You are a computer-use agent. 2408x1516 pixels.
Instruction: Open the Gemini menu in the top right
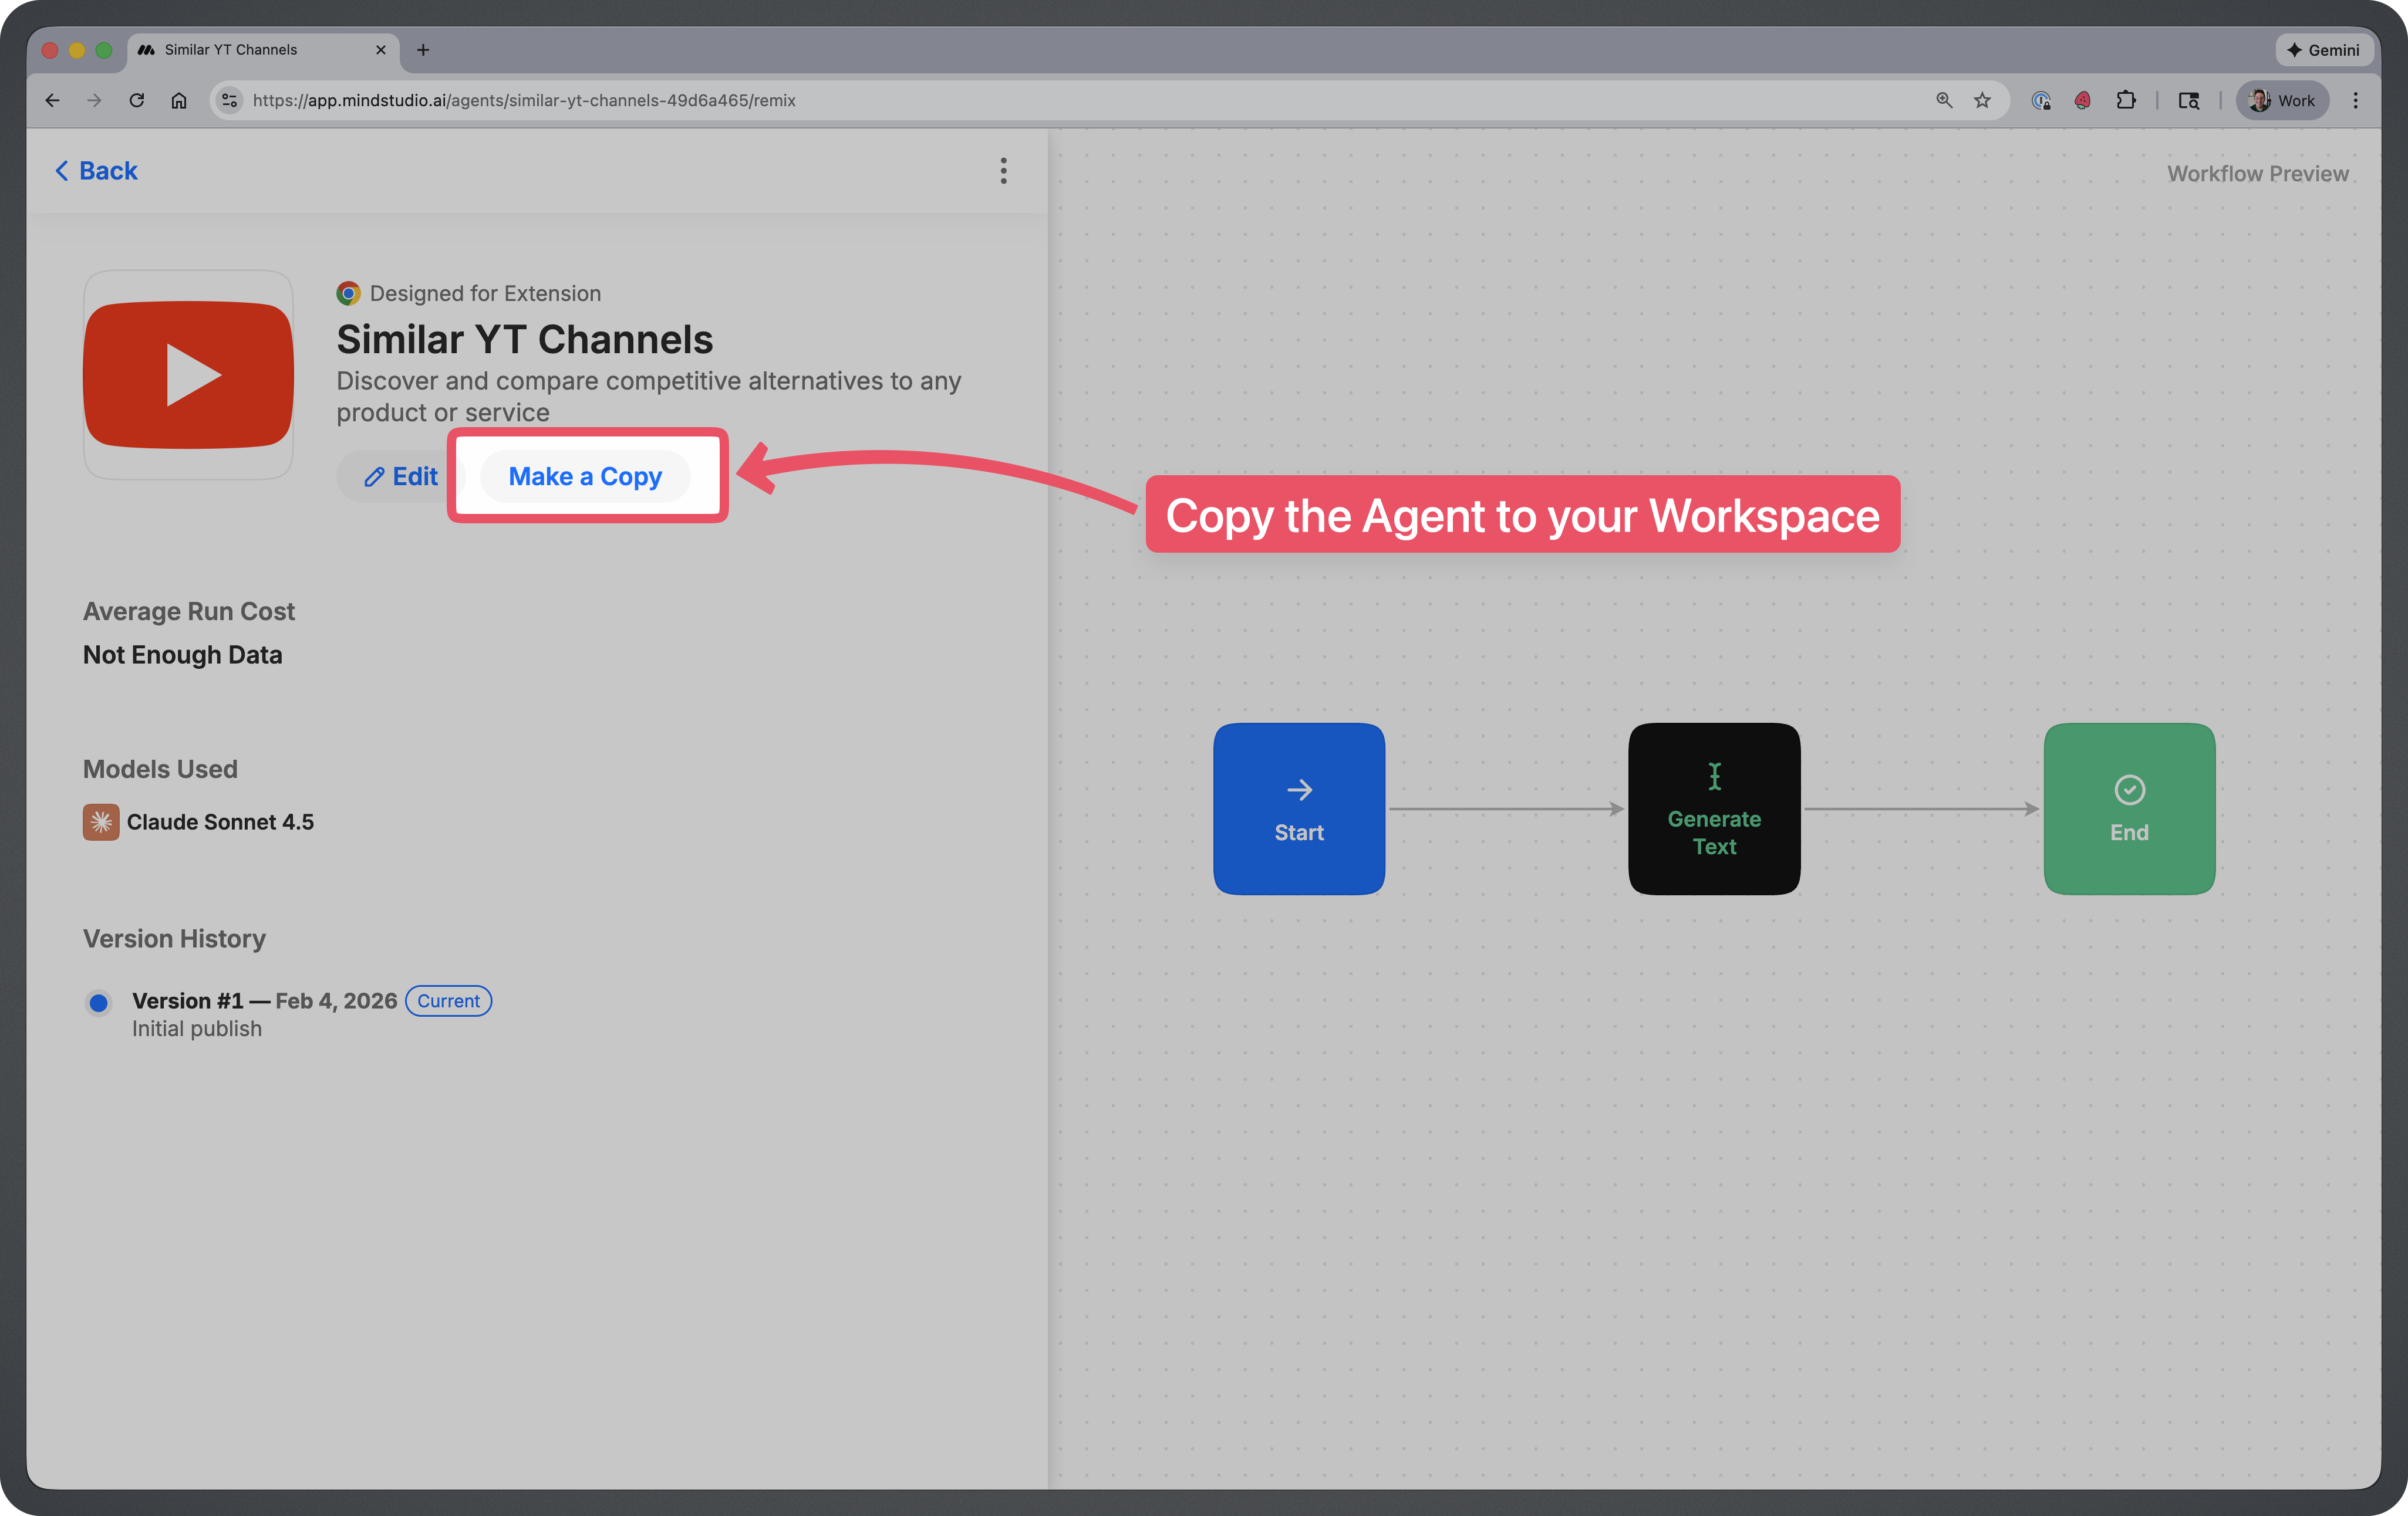coord(2324,49)
